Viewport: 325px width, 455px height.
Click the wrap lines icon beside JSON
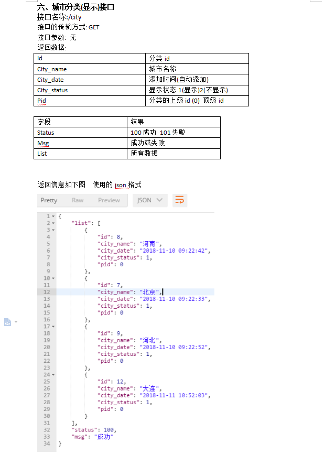point(180,200)
